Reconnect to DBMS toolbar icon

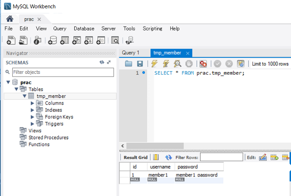130,40
